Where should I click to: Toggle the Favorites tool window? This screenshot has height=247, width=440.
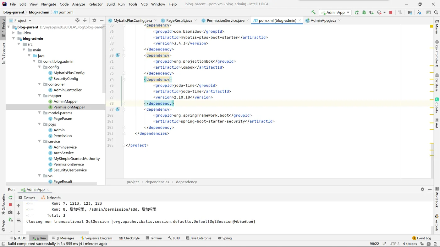point(3,204)
